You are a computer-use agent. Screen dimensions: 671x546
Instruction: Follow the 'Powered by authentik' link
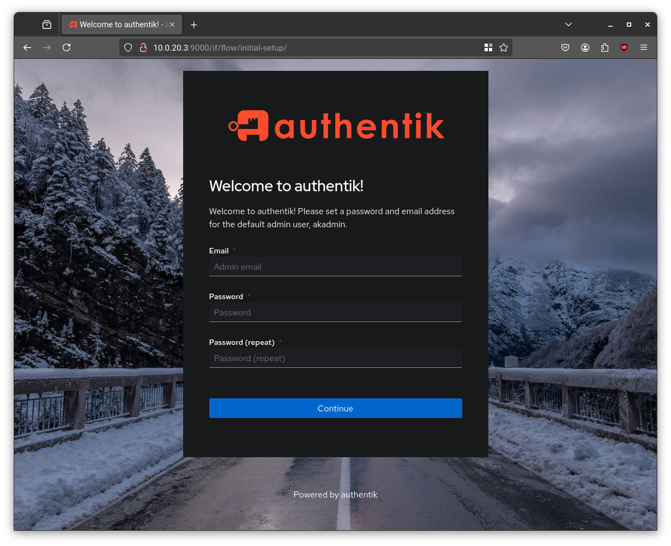[335, 495]
